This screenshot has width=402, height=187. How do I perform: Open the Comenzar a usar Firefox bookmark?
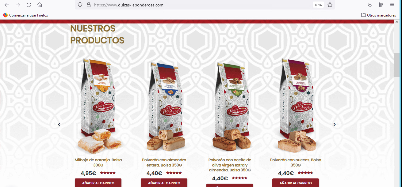[26, 15]
